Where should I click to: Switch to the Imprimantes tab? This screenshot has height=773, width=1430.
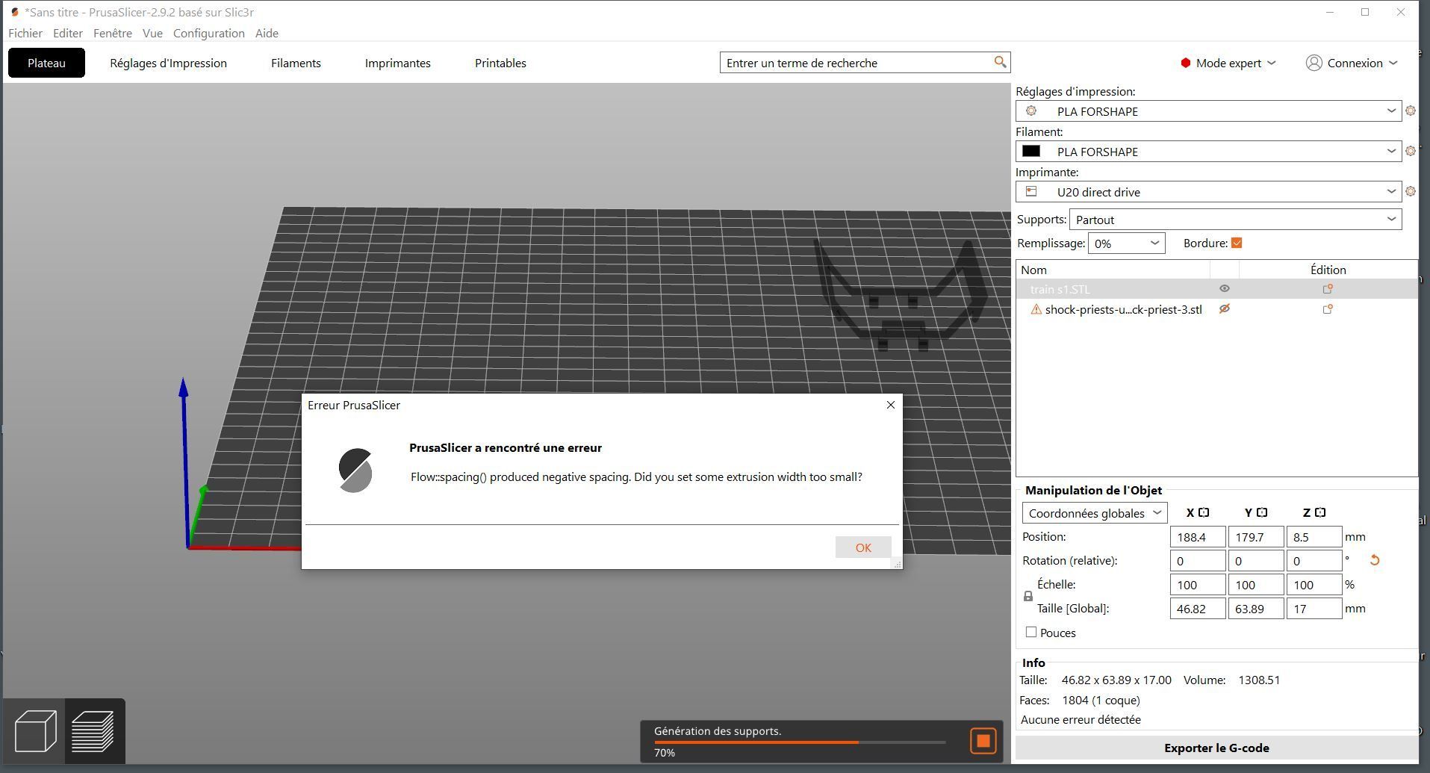click(x=397, y=63)
